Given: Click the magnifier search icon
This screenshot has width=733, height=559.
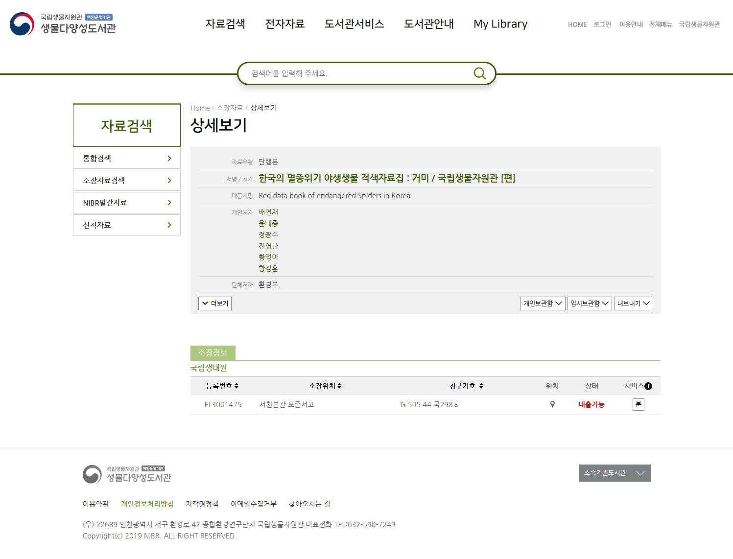Looking at the screenshot, I should [479, 73].
